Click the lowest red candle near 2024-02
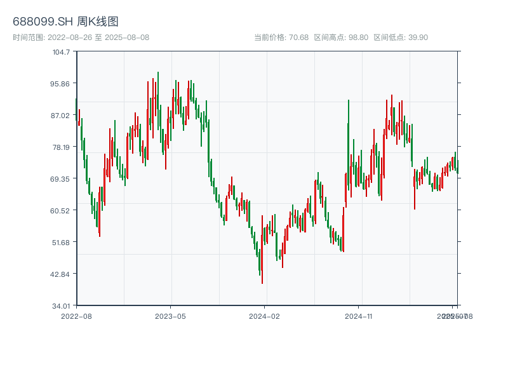 coord(262,250)
